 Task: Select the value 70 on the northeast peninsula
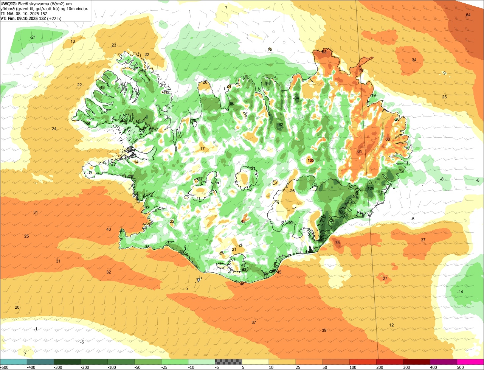point(361,70)
